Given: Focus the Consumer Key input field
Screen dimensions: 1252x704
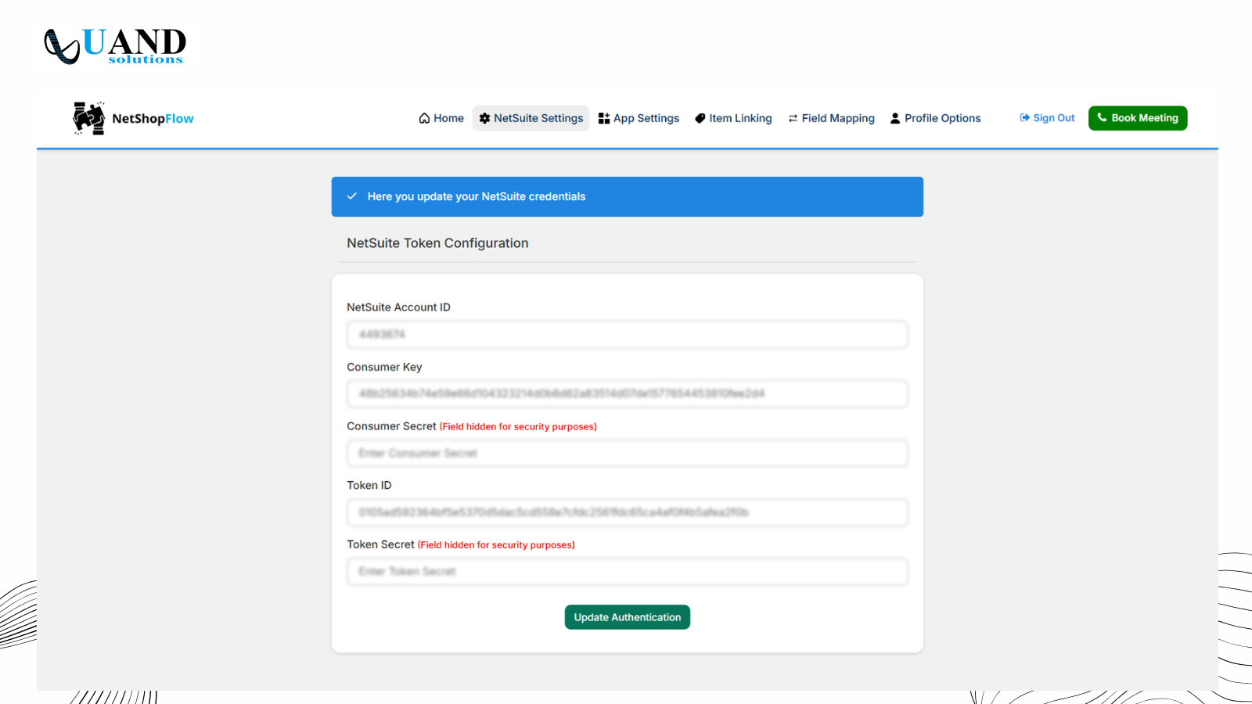Looking at the screenshot, I should click(x=628, y=393).
